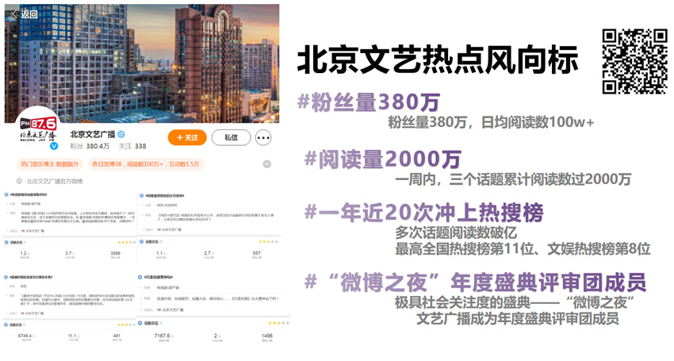Click the 7167.6万 reading count value

(x=164, y=336)
